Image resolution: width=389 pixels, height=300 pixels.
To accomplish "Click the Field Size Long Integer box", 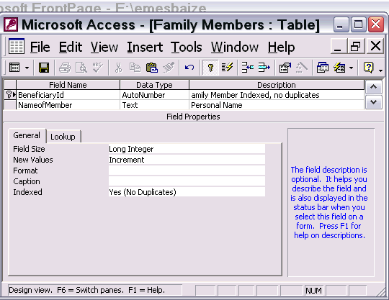I will (187, 149).
